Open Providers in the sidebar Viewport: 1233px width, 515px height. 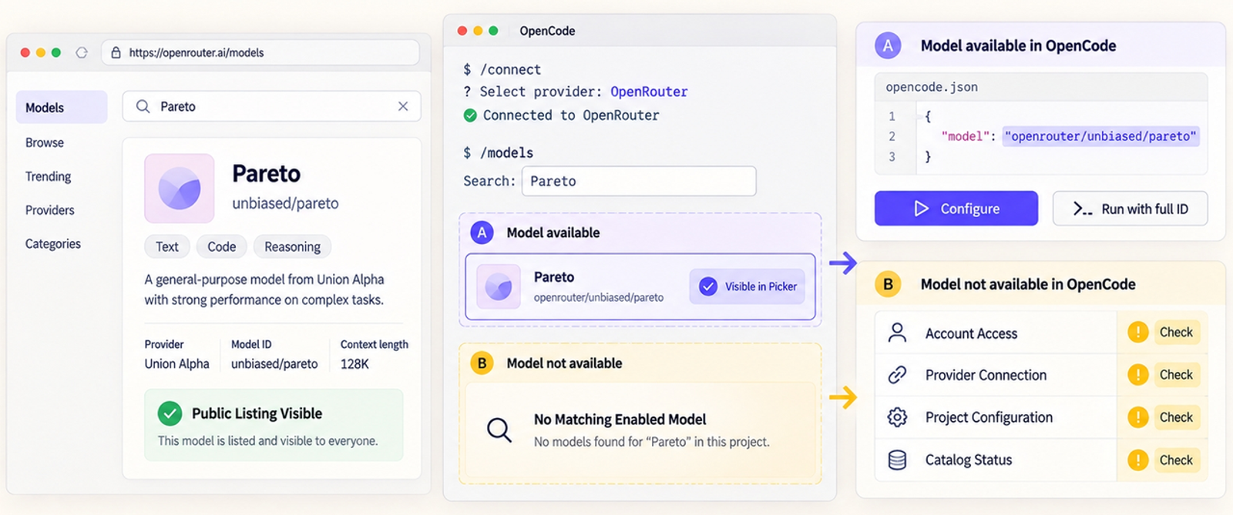pos(50,210)
